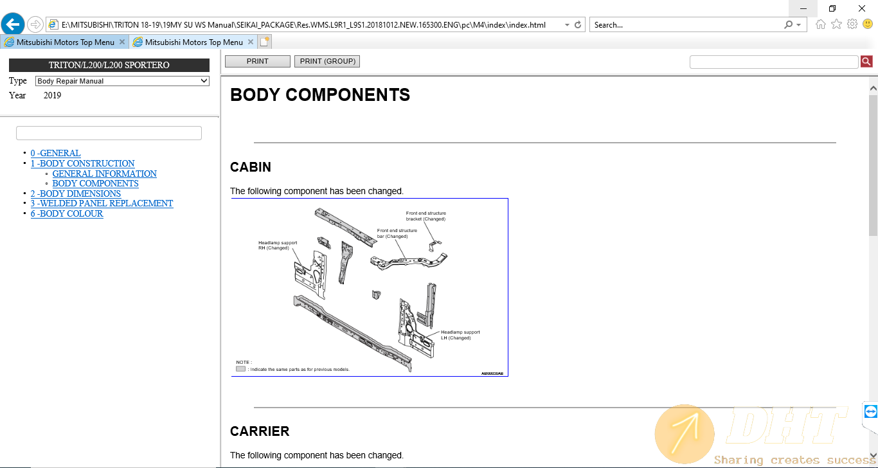Click the vertical scrollbar down arrow area

pyautogui.click(x=873, y=462)
